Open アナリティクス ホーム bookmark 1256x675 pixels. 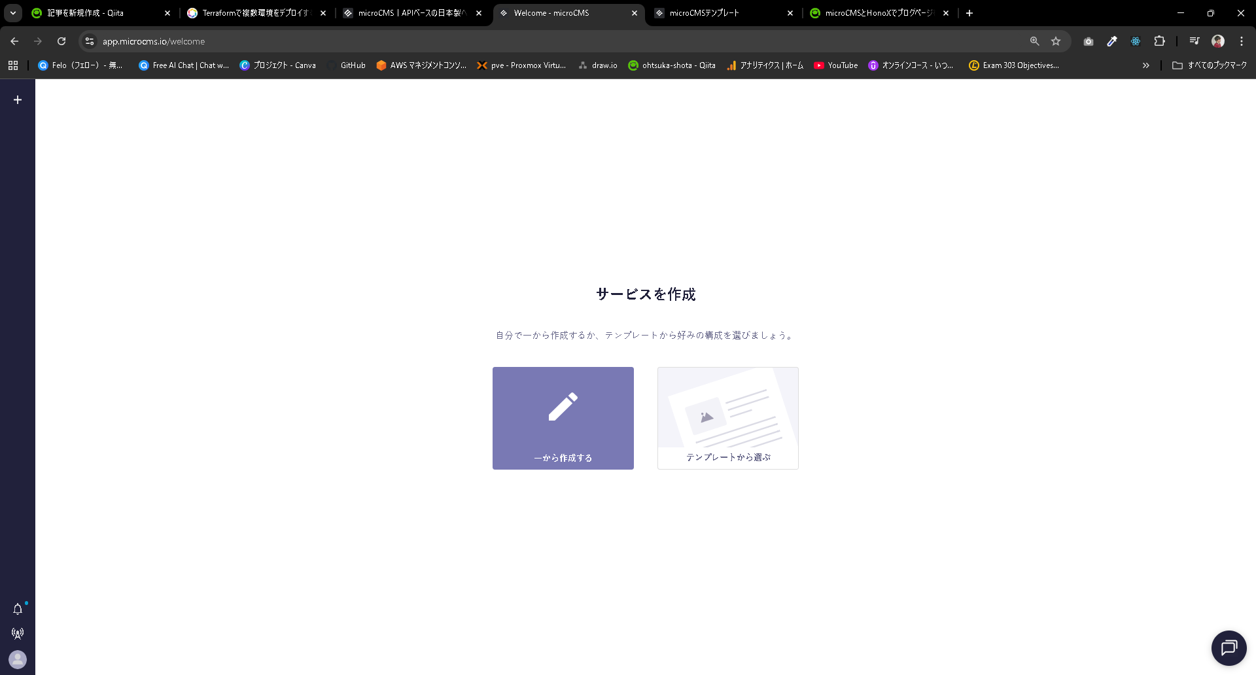765,65
